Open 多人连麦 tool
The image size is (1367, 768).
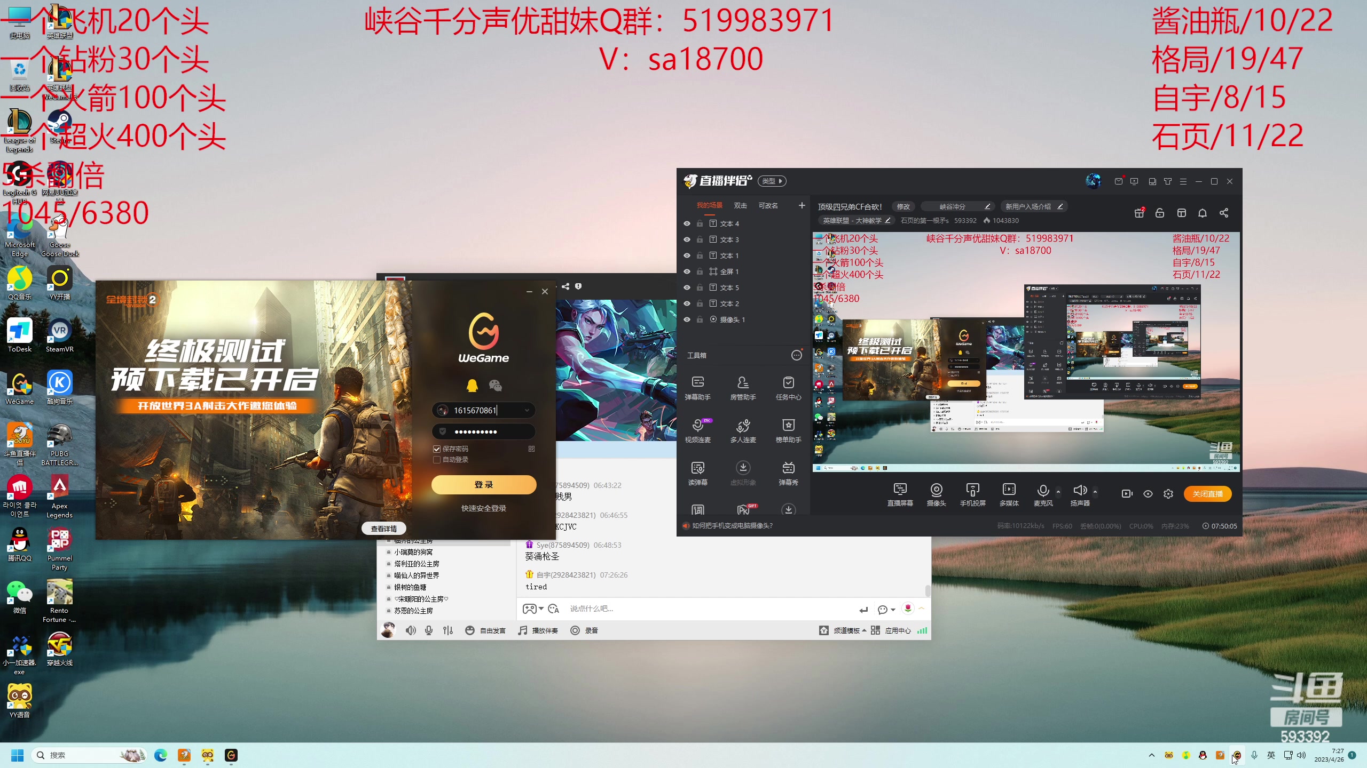743,430
